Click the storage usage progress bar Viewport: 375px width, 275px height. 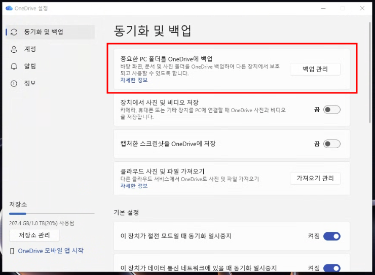click(x=52, y=214)
